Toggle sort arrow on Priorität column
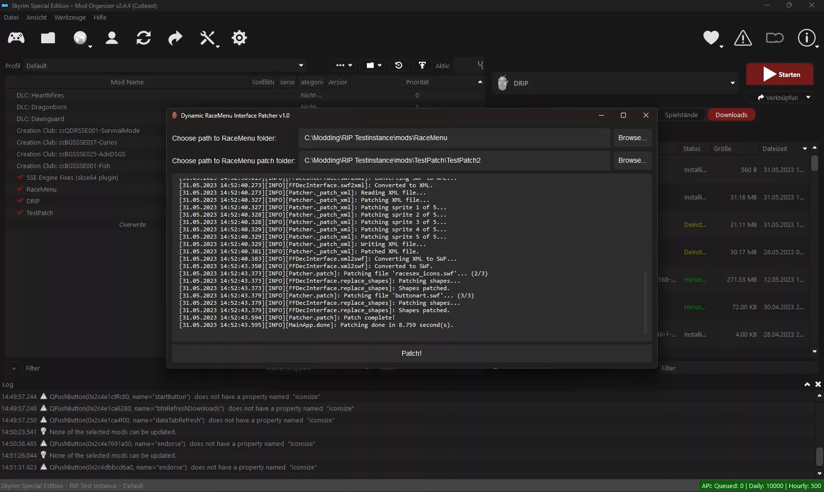This screenshot has width=824, height=492. [480, 82]
